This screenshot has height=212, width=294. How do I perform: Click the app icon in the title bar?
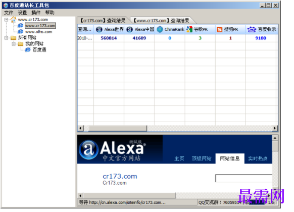pos(6,6)
